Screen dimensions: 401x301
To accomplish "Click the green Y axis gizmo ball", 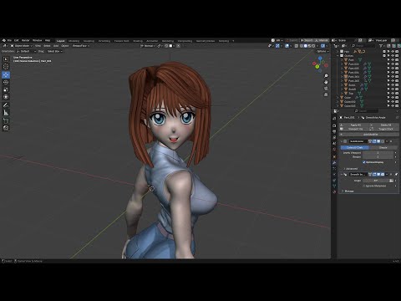I will 317,67.
